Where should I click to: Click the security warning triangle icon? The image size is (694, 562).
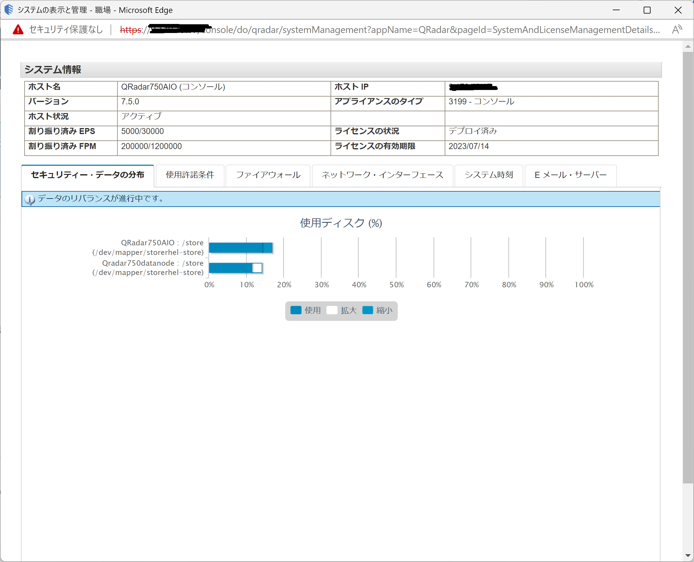(x=18, y=30)
